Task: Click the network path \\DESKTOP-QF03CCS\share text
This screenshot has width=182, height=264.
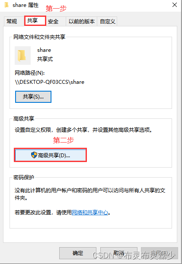Action: pos(50,82)
